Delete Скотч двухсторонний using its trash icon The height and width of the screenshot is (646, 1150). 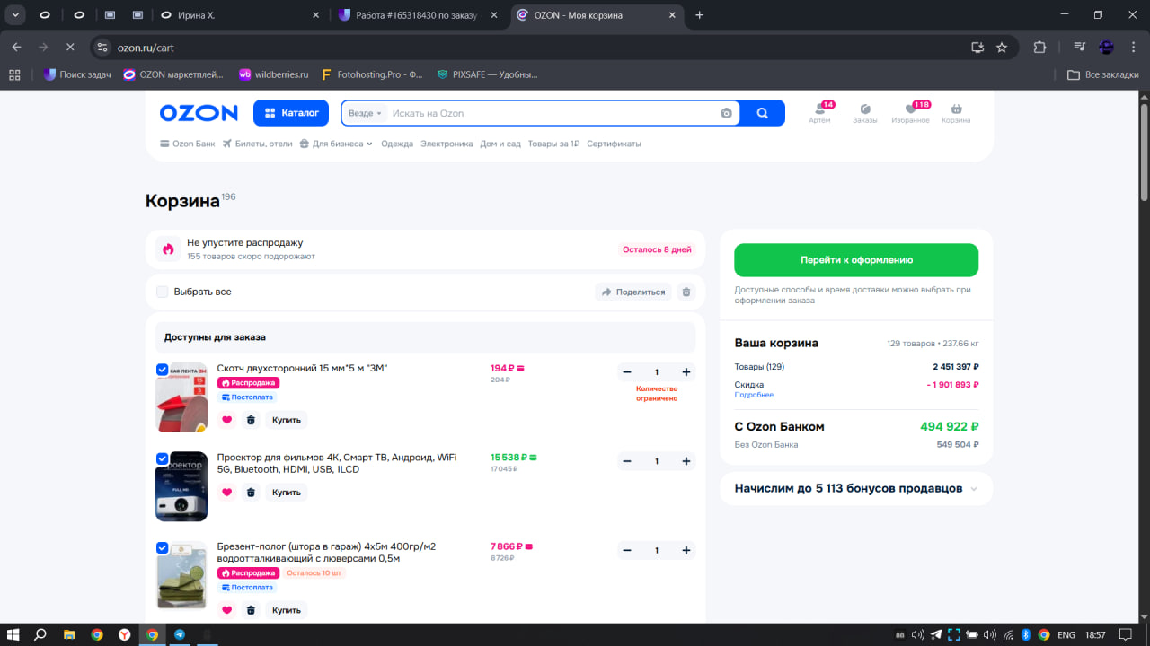pos(251,420)
